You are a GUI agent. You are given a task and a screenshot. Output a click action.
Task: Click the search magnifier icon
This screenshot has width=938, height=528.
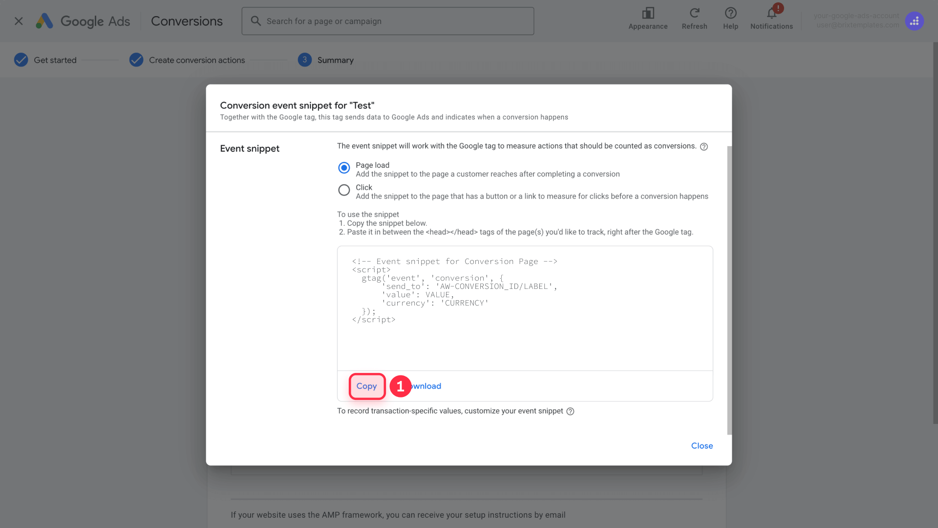click(255, 21)
